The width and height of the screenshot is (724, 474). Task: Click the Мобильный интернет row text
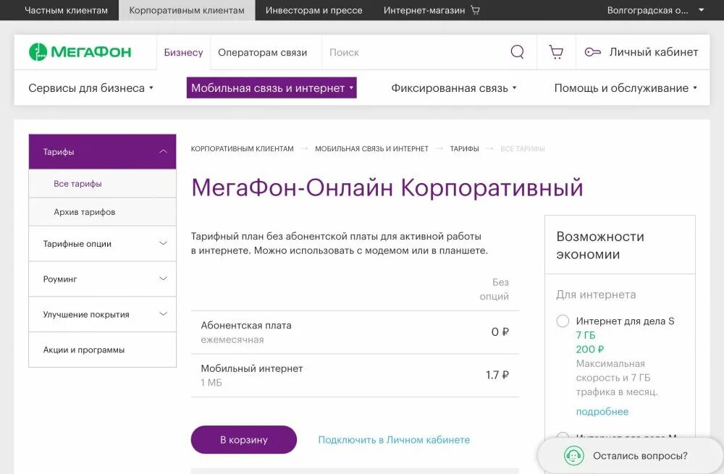[x=252, y=368]
